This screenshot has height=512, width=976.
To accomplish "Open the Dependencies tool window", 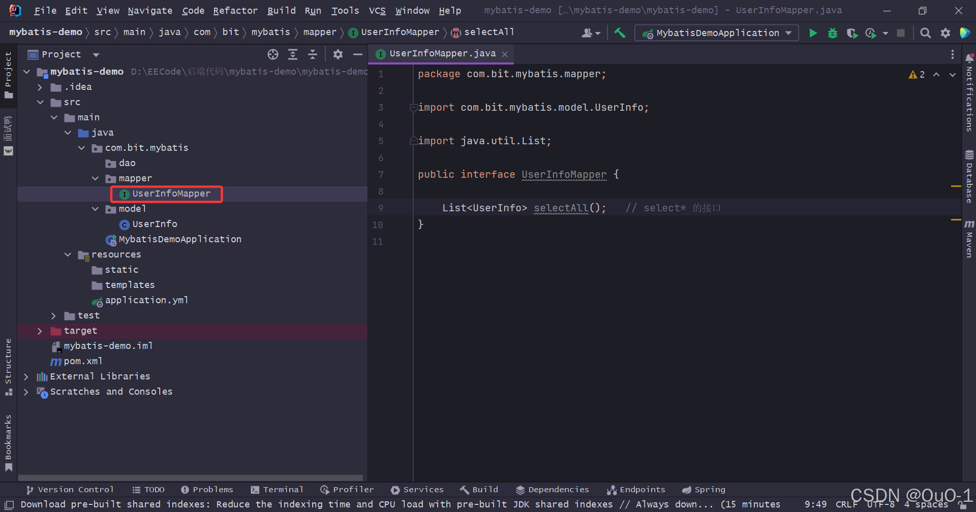I will click(552, 490).
